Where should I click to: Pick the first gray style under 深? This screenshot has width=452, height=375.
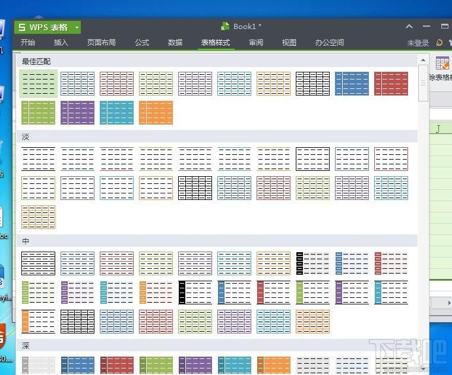[39, 365]
